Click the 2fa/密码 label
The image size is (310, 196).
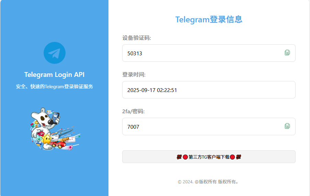[134, 112]
